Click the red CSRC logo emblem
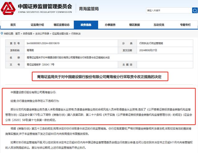The height and width of the screenshot is (153, 198). click(x=8, y=8)
